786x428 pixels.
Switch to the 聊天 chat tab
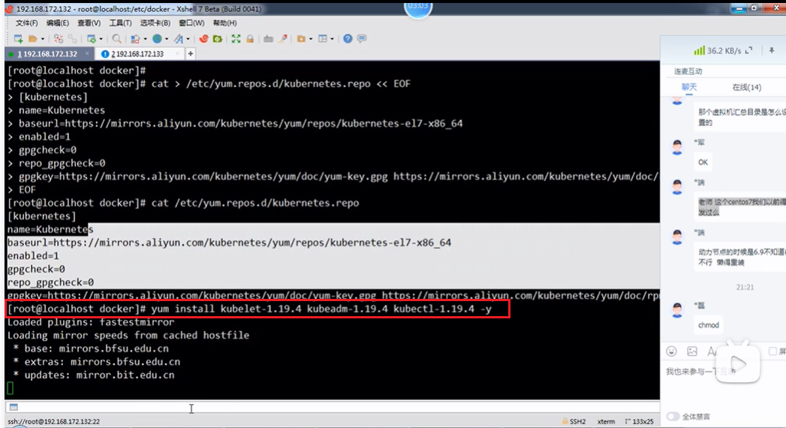(689, 87)
